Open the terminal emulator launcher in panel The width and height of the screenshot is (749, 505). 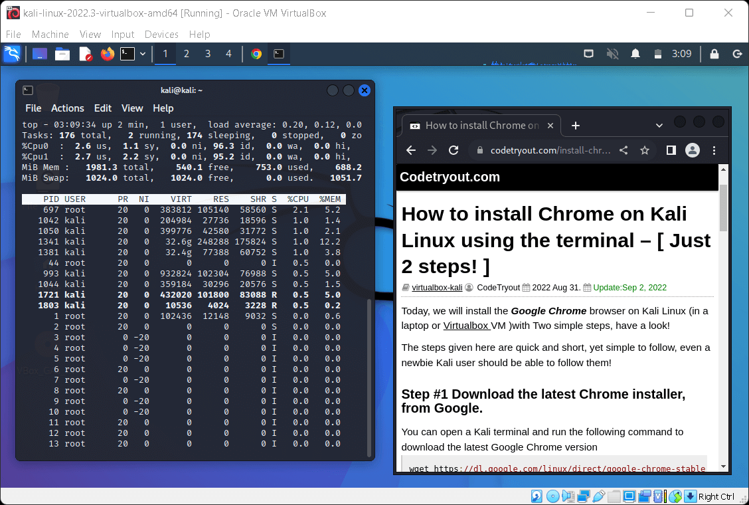127,54
